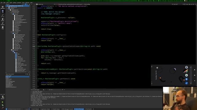Split the Projects side panel

(28, 4)
